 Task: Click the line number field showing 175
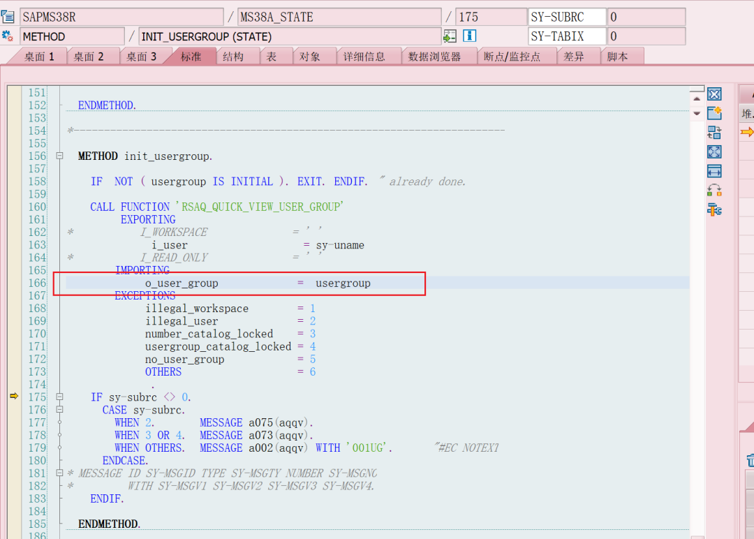[491, 17]
